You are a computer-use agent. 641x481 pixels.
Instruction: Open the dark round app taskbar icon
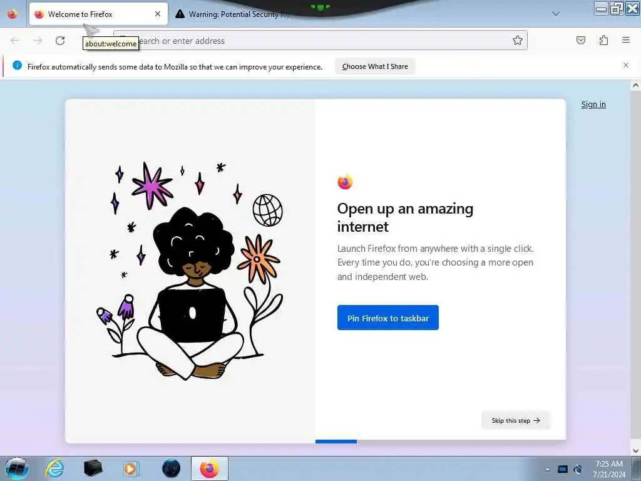171,468
